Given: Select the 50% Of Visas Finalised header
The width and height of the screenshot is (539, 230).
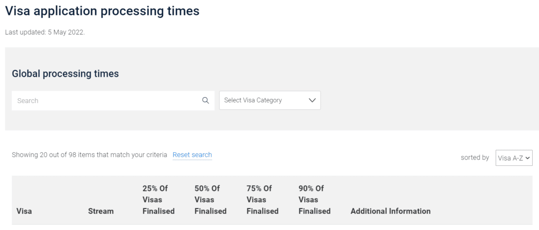Looking at the screenshot, I should [211, 200].
